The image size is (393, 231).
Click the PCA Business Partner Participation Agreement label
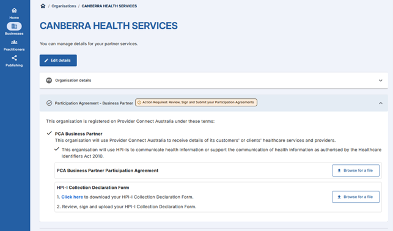tap(108, 170)
